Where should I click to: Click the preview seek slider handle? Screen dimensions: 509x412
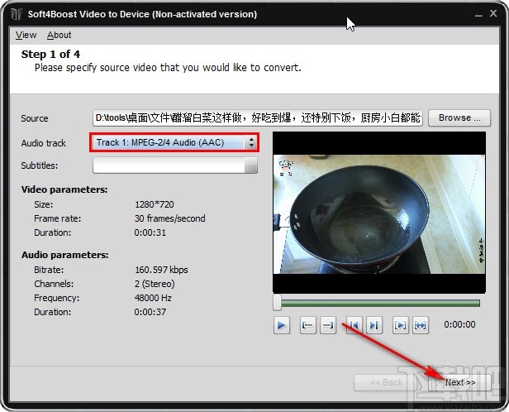click(278, 303)
